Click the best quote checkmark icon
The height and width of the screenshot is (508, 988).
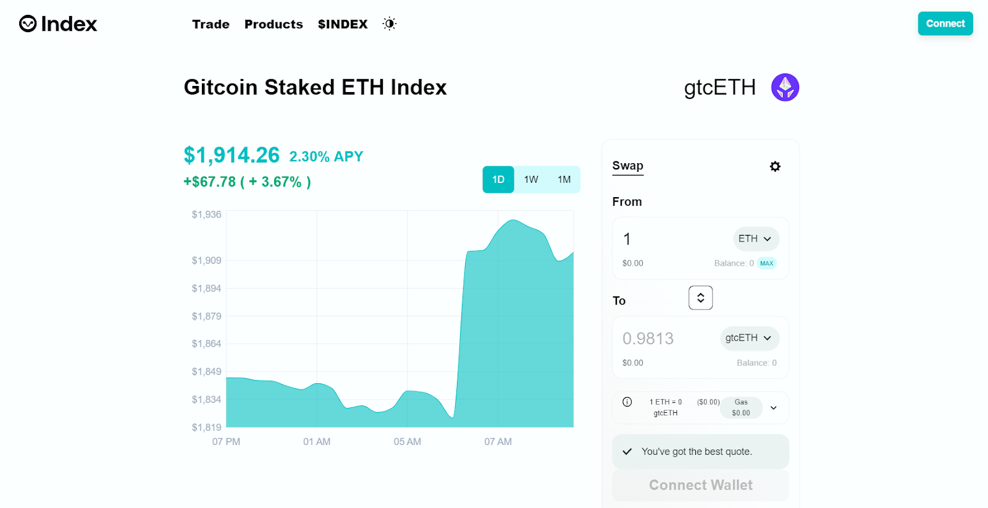(x=627, y=452)
